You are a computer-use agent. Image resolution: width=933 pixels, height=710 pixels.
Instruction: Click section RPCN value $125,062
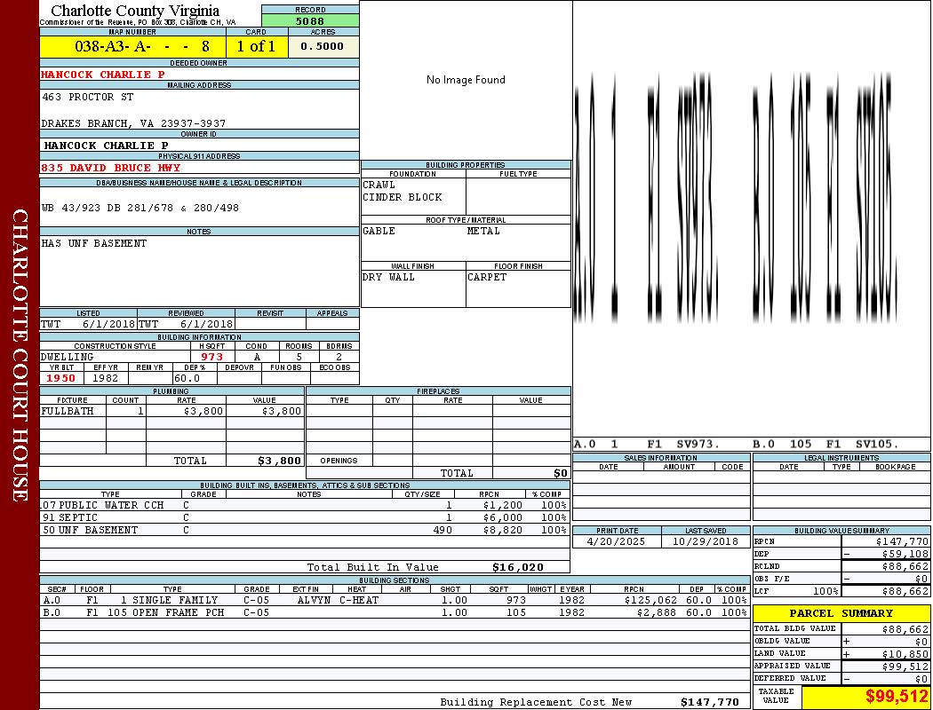click(651, 601)
